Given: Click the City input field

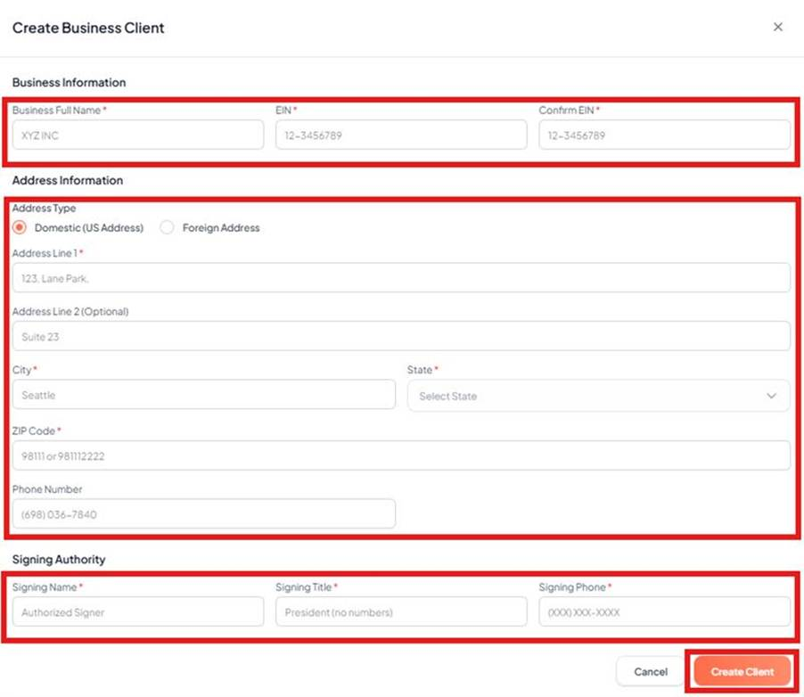Looking at the screenshot, I should [204, 395].
